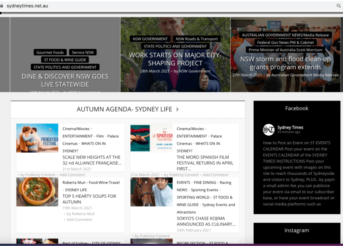This screenshot has width=343, height=246.
Task: Open the NSW GOVERNMENT tag
Action: [150, 39]
